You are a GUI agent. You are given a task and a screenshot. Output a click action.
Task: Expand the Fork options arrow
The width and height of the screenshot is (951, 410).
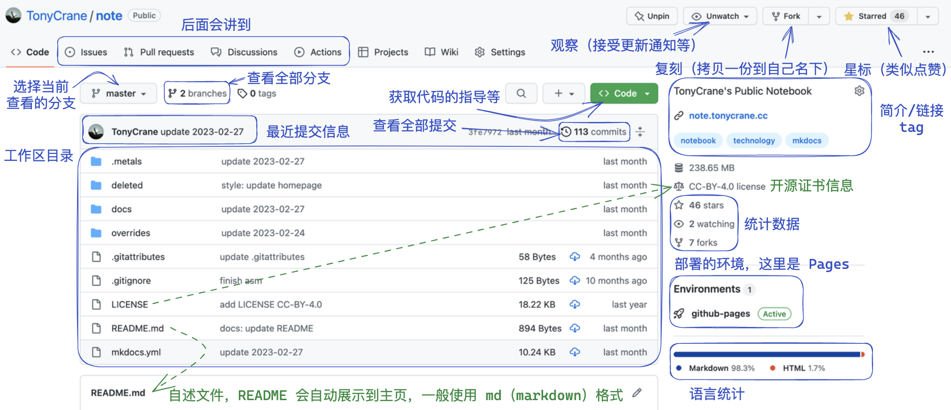(819, 16)
